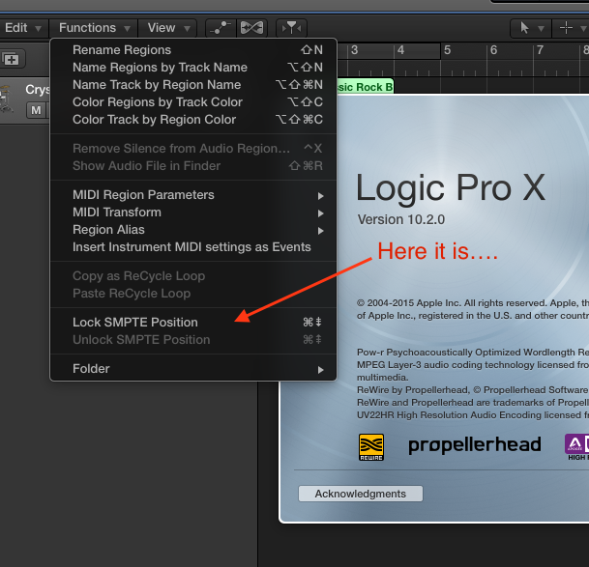The height and width of the screenshot is (567, 589).
Task: Expand MIDI Transform submenu
Action: click(193, 213)
